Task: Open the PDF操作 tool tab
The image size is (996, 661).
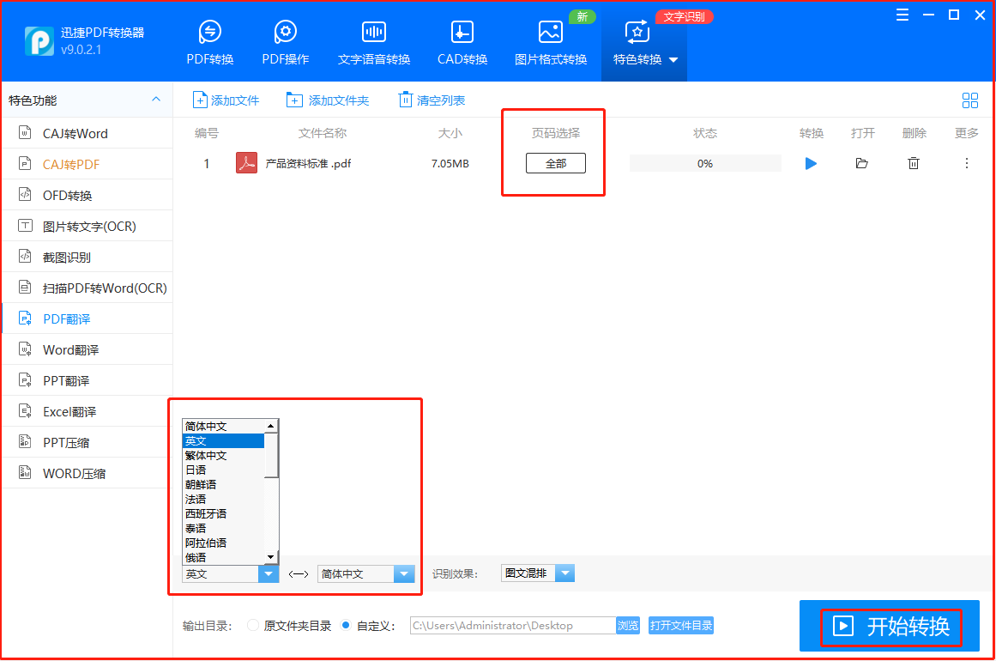Action: click(x=285, y=43)
